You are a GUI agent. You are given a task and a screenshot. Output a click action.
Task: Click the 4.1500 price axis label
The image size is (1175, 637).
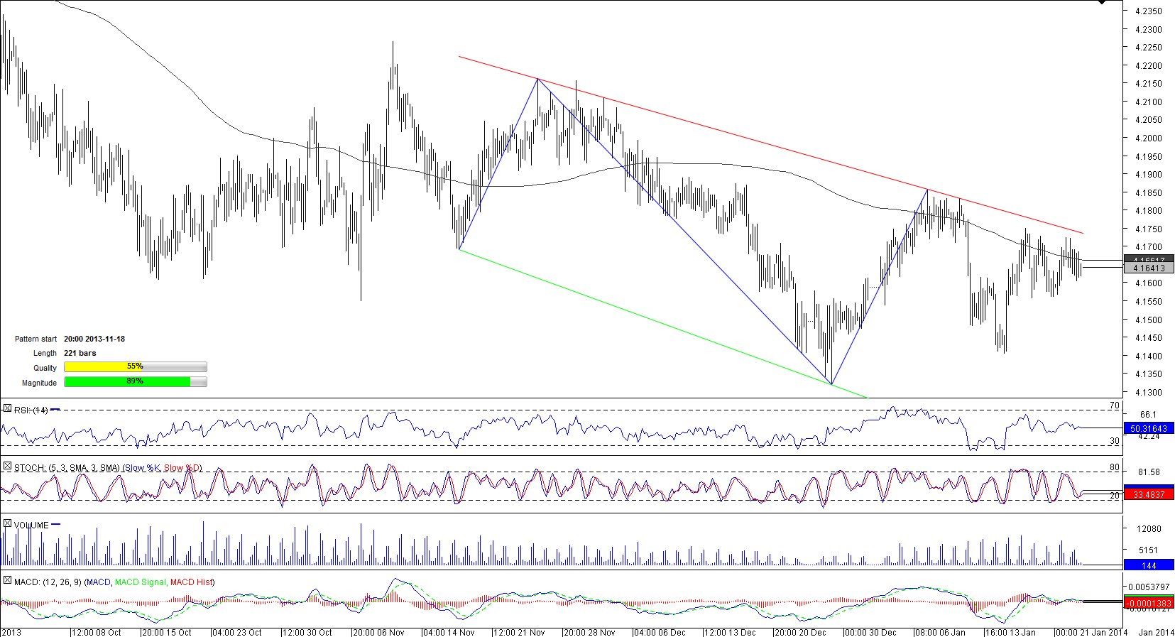click(x=1149, y=320)
